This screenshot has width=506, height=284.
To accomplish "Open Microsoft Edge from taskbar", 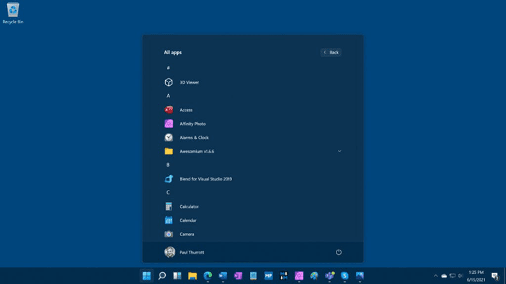I will [207, 276].
